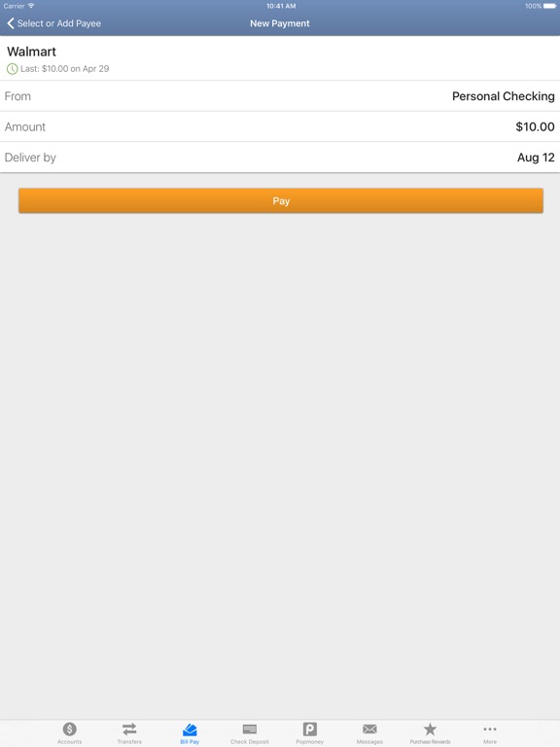Open the Accounts dollar-sign tab icon
560x747 pixels.
click(70, 729)
